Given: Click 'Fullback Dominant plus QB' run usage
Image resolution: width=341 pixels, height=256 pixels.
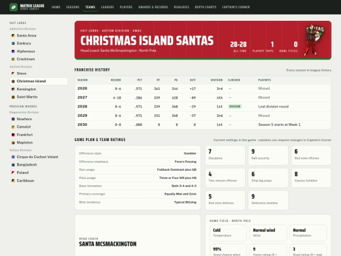Looking at the screenshot, I should pyautogui.click(x=177, y=169).
